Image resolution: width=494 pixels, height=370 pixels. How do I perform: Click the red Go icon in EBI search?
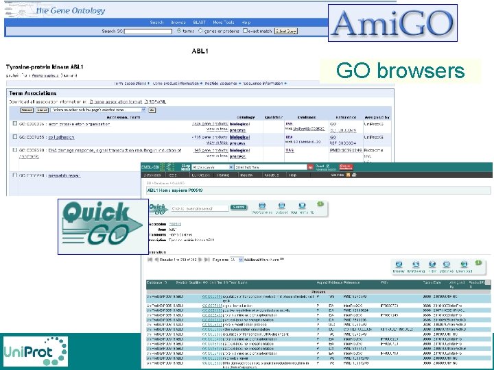(310, 167)
